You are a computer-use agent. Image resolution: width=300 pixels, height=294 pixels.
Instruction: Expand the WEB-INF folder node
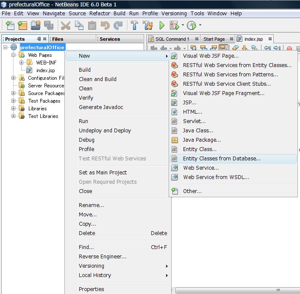(22, 63)
